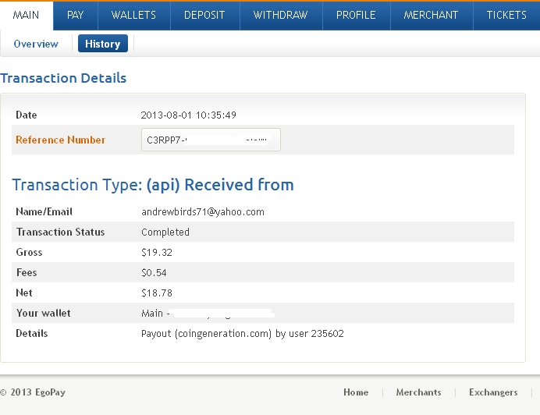This screenshot has height=415, width=540.
Task: Click the Payout coingeneration.com details text
Action: 242,334
